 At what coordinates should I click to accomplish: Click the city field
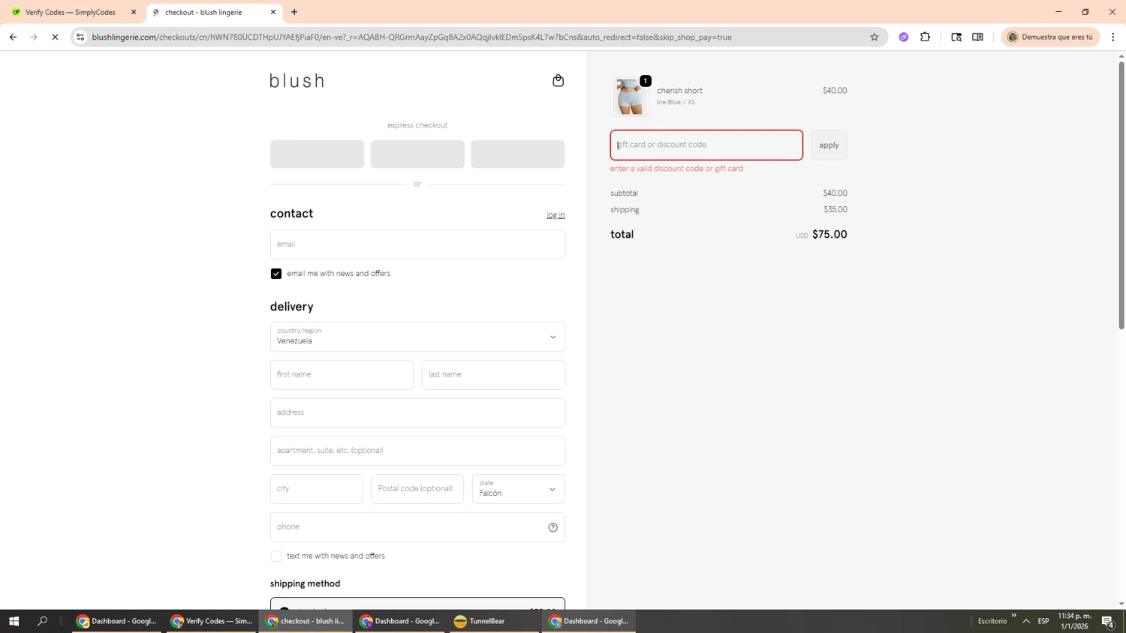click(x=316, y=489)
